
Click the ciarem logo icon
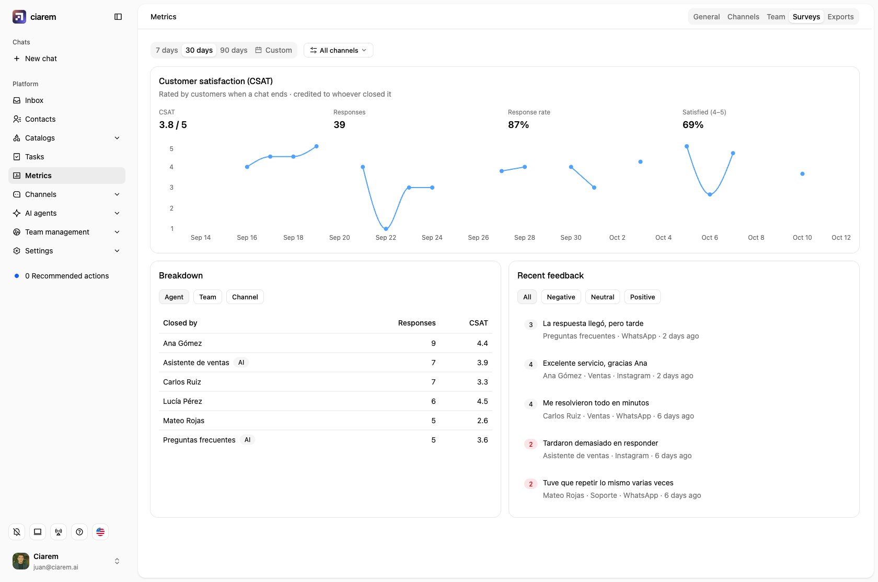19,17
